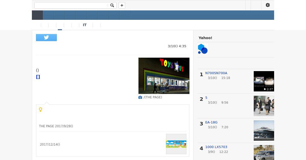Click the camera icon under the Toys R Us photo

pos(140,97)
